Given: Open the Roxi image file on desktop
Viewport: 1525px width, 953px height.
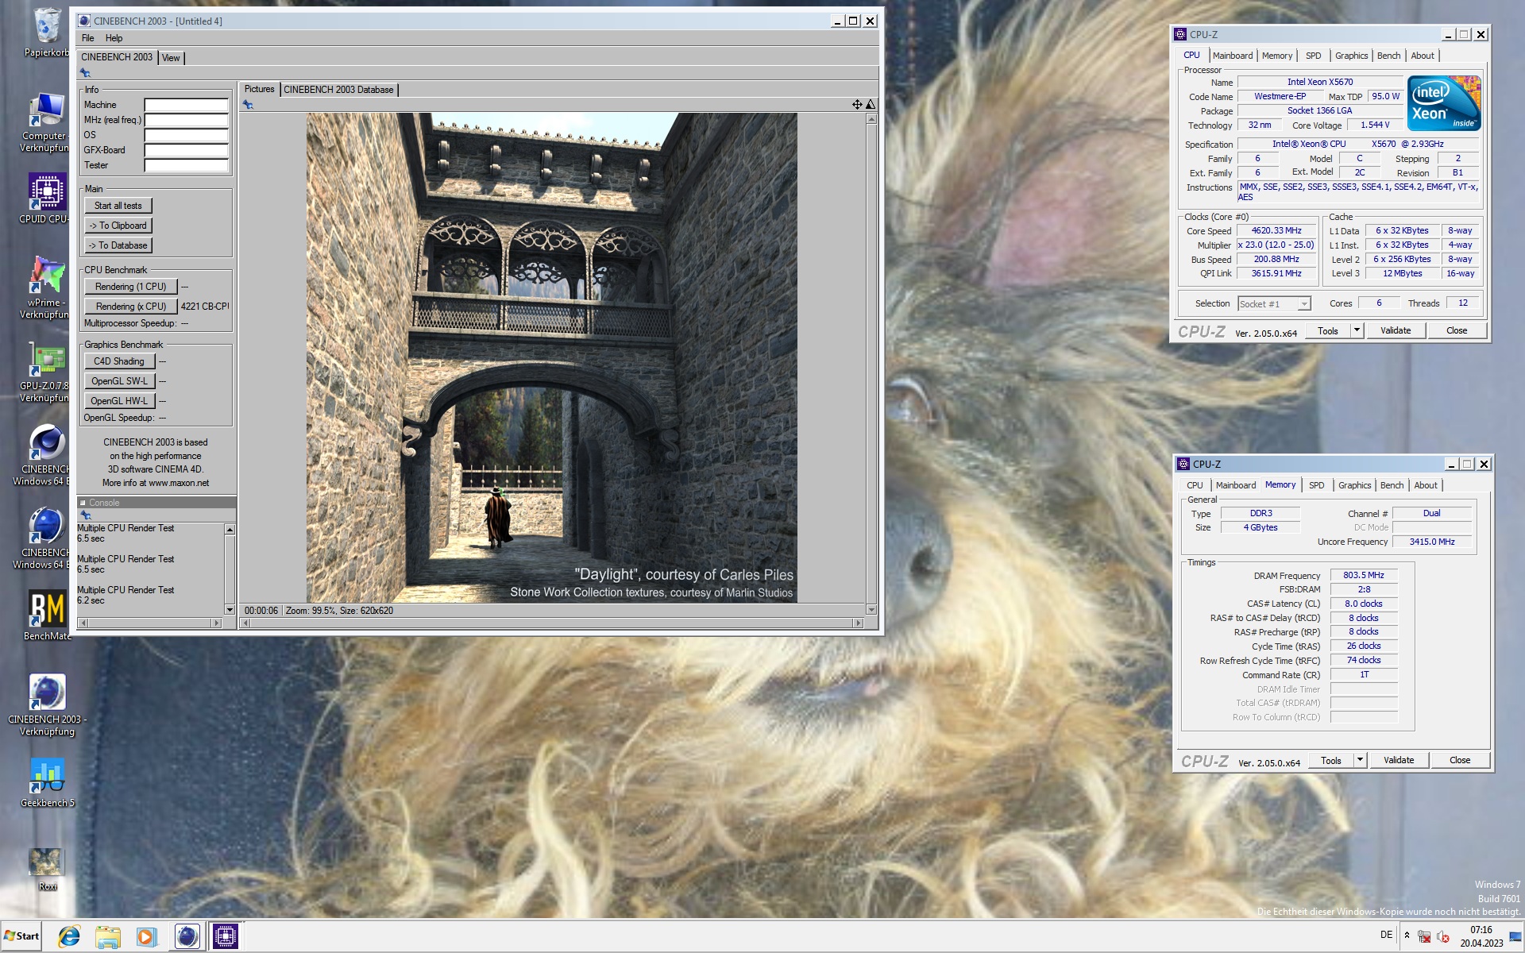Looking at the screenshot, I should click(47, 869).
